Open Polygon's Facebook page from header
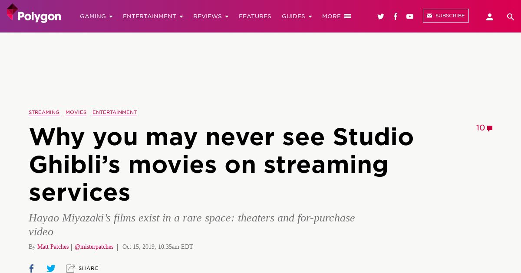 [396, 16]
